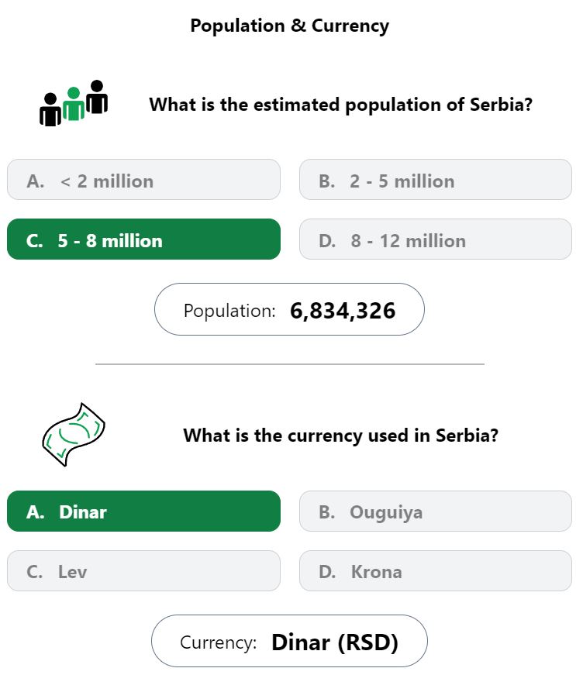The height and width of the screenshot is (675, 576).
Task: Click the 'Currency:' label in result pill
Action: 219,642
